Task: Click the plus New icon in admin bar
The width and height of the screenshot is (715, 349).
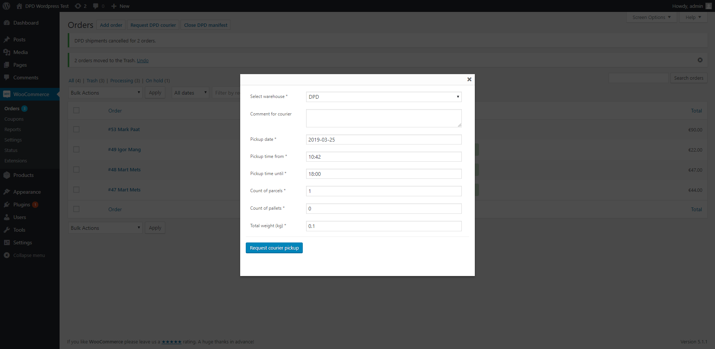Action: (114, 6)
